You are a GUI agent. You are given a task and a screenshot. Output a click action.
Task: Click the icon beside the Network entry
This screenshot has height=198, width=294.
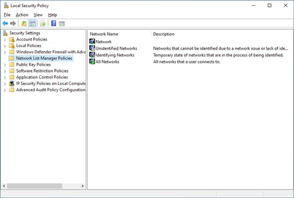click(x=92, y=41)
